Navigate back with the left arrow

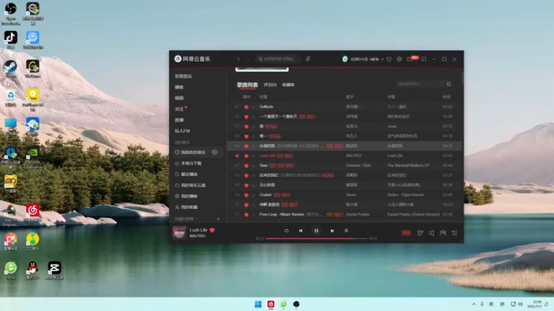[238, 59]
